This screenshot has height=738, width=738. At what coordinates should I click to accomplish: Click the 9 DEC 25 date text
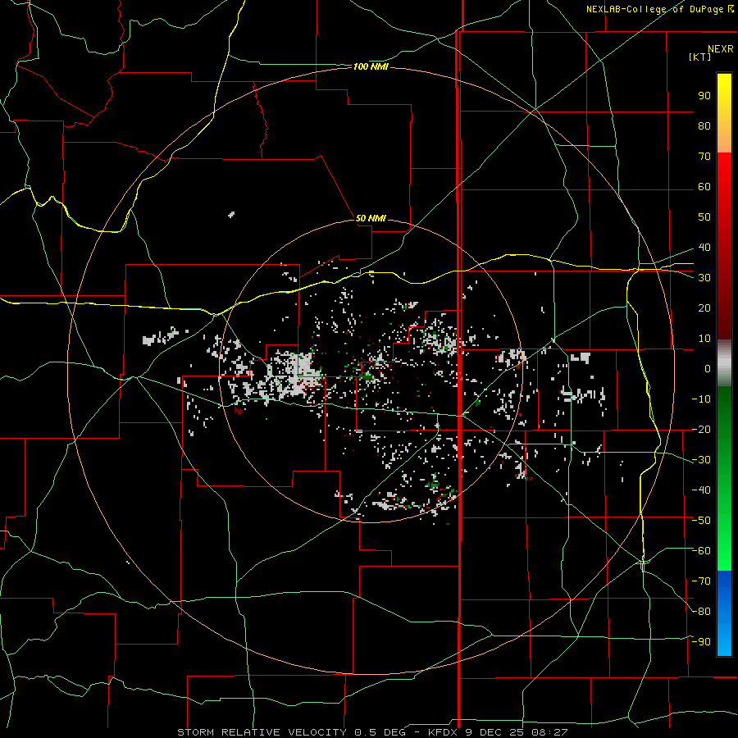coord(494,732)
